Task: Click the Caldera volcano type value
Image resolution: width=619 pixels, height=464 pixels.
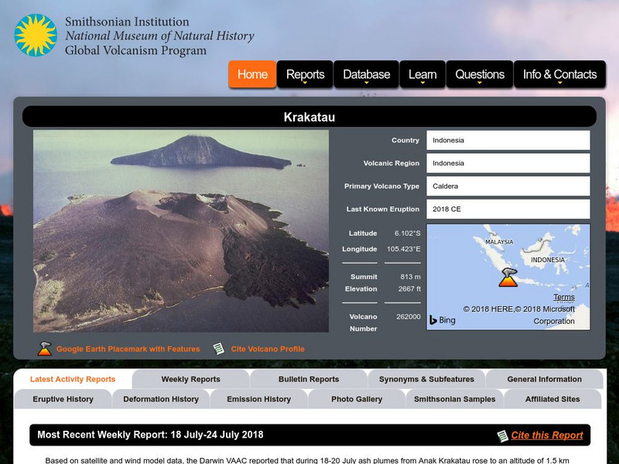Action: pyautogui.click(x=508, y=186)
